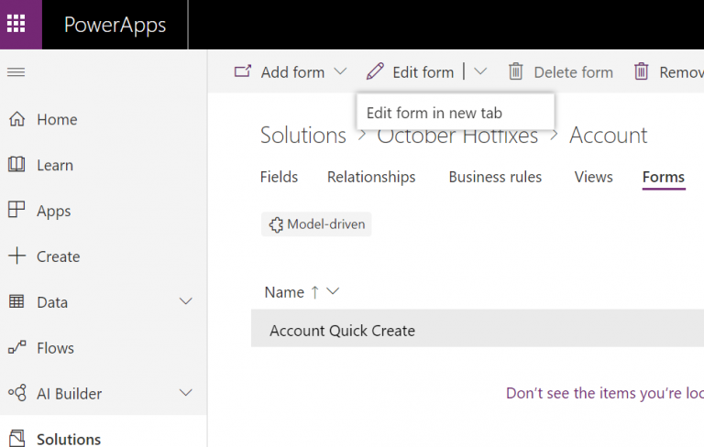Switch to the Relationships tab
This screenshot has height=447, width=704.
coord(371,177)
